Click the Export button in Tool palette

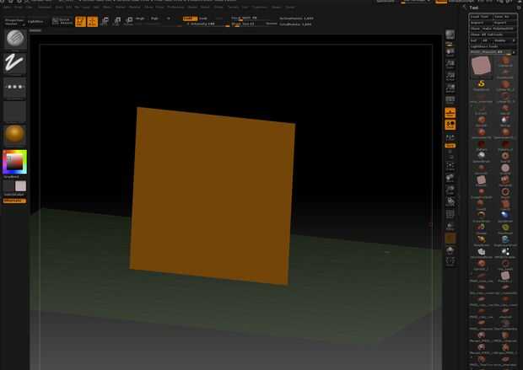coord(504,23)
